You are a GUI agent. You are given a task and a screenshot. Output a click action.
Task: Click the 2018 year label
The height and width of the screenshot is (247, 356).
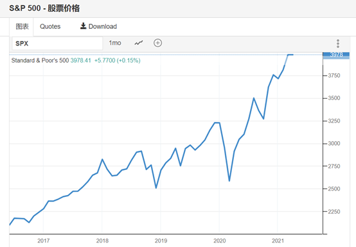click(x=102, y=241)
